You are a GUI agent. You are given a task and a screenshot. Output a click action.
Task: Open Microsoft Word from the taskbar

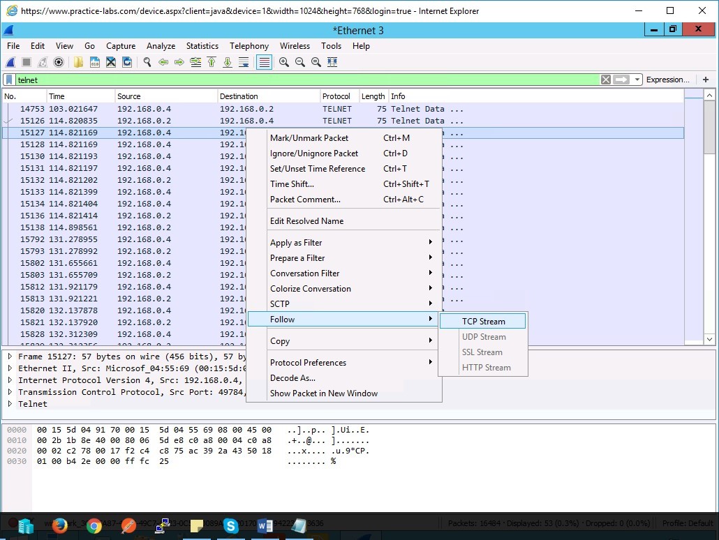(x=265, y=526)
